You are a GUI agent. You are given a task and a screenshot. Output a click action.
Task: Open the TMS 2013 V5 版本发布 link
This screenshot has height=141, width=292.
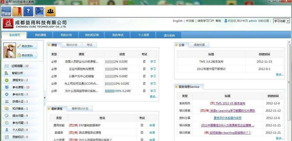pos(227,103)
